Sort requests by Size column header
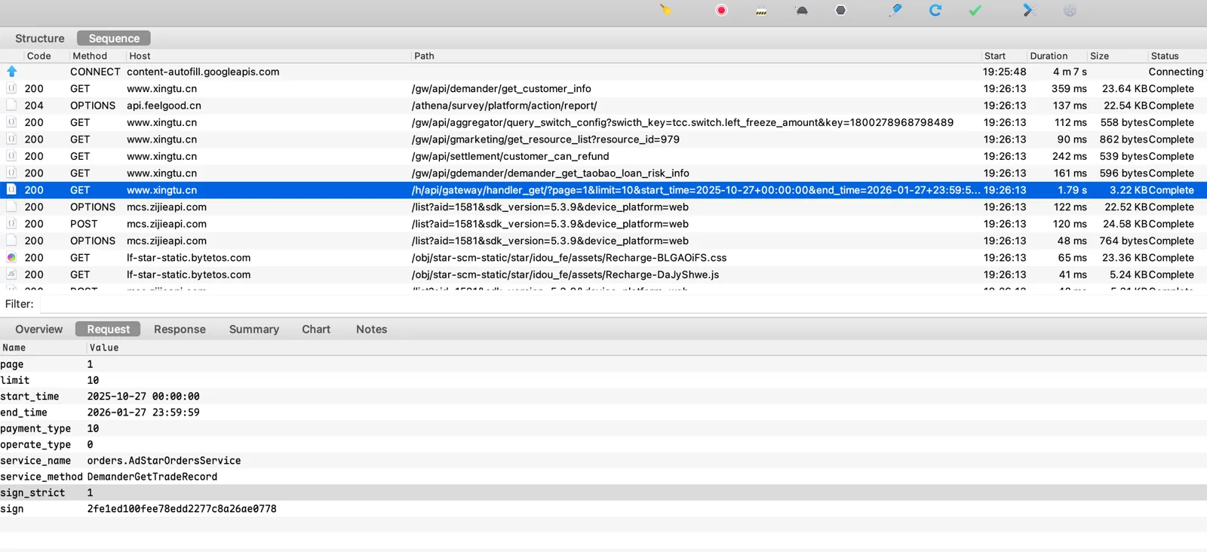The width and height of the screenshot is (1207, 552). click(1099, 56)
